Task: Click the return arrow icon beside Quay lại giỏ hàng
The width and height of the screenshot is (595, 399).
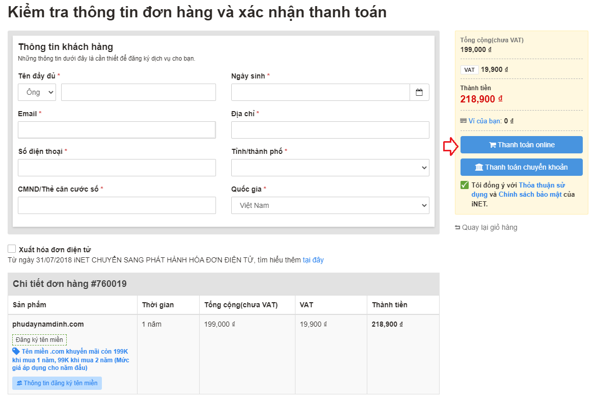Action: 457,227
